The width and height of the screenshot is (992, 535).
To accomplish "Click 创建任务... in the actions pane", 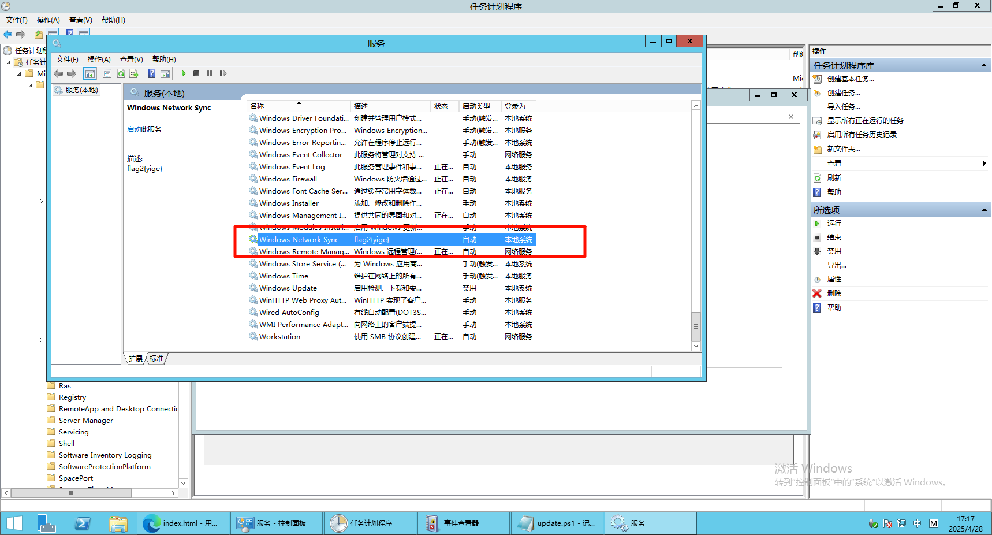I will click(x=844, y=93).
